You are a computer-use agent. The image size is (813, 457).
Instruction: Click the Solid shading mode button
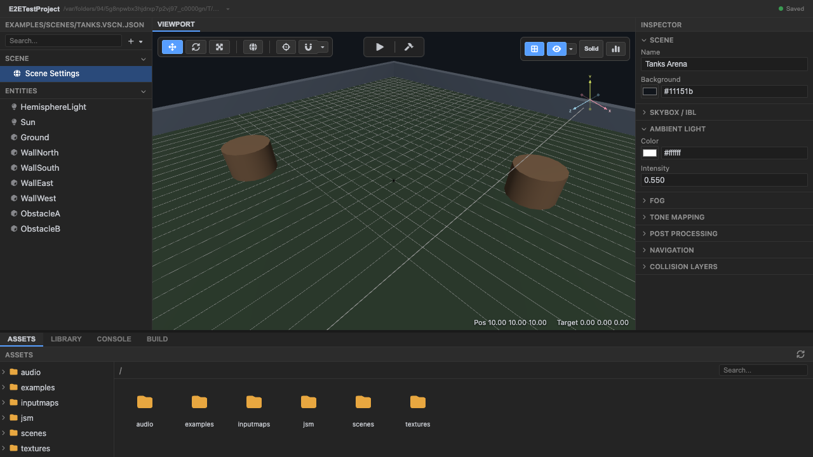[x=591, y=49]
